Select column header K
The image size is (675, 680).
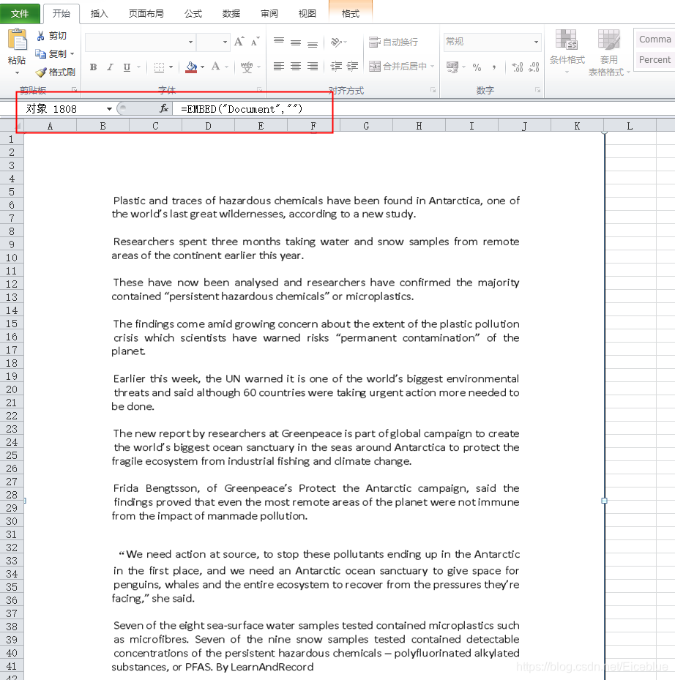577,126
